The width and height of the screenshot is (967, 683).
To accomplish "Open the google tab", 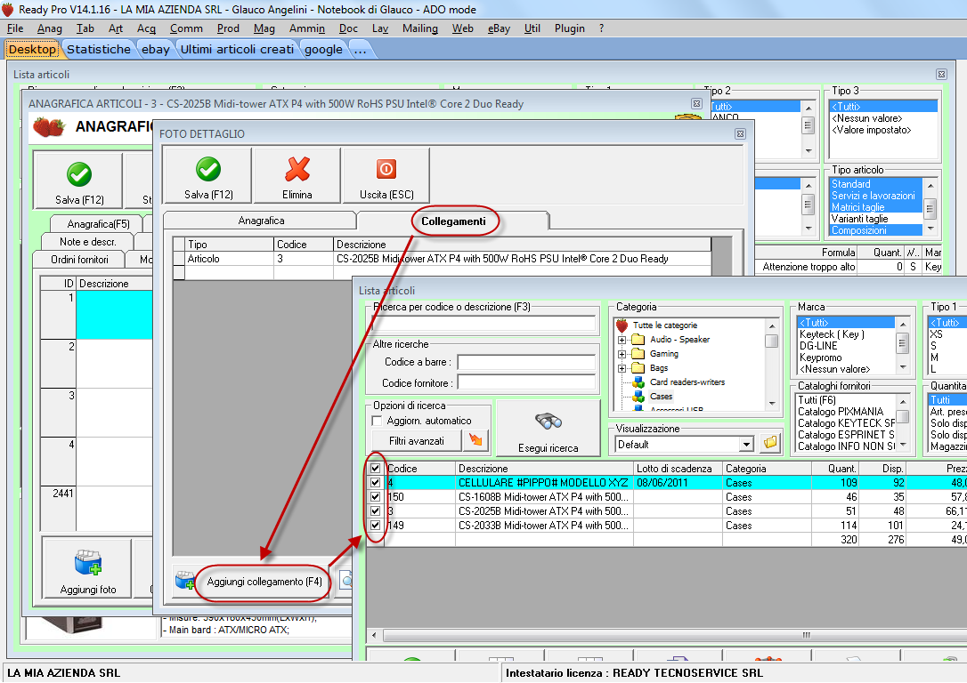I will coord(323,49).
